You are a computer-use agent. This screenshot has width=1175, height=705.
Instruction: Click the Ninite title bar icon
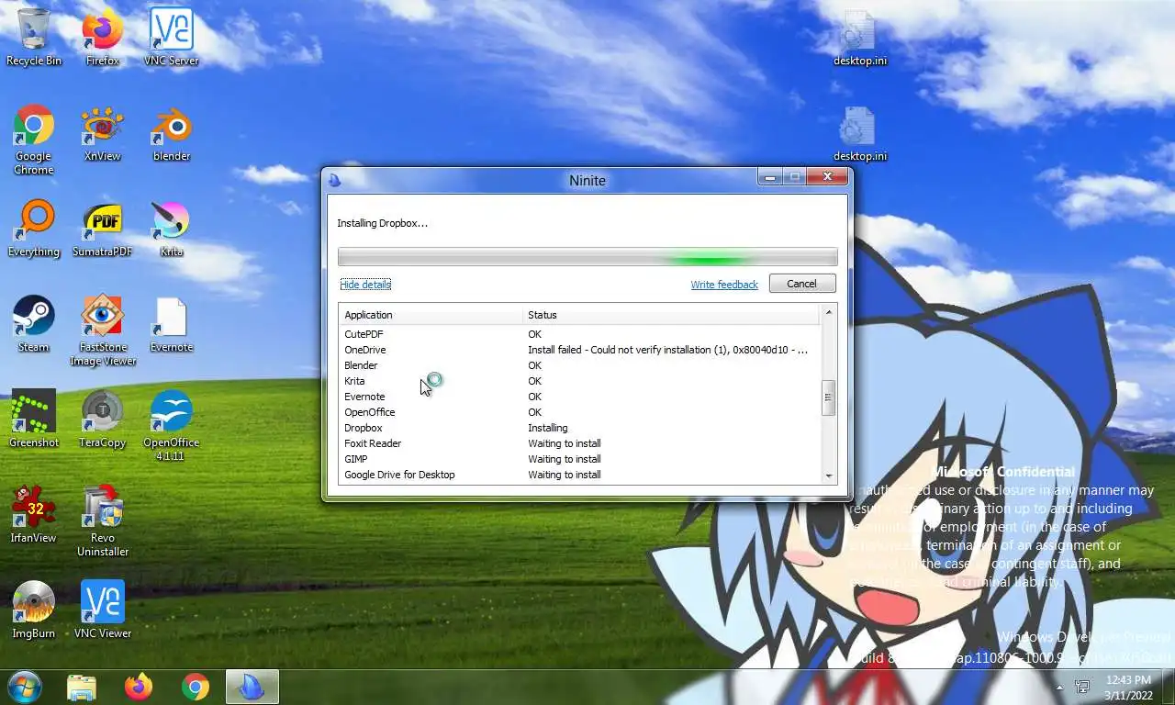pyautogui.click(x=335, y=180)
